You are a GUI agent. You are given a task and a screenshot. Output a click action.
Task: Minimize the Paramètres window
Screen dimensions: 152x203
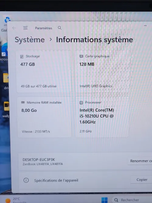coord(145,26)
